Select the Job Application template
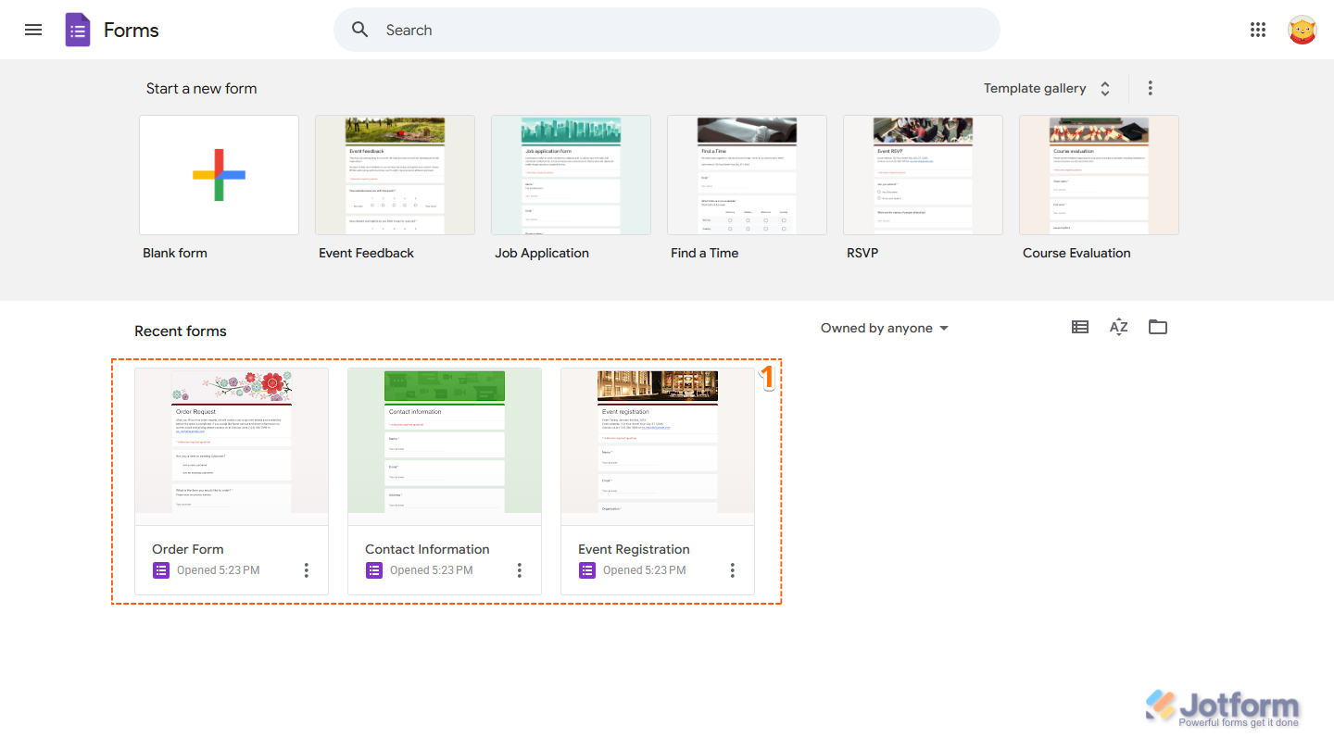 [570, 174]
